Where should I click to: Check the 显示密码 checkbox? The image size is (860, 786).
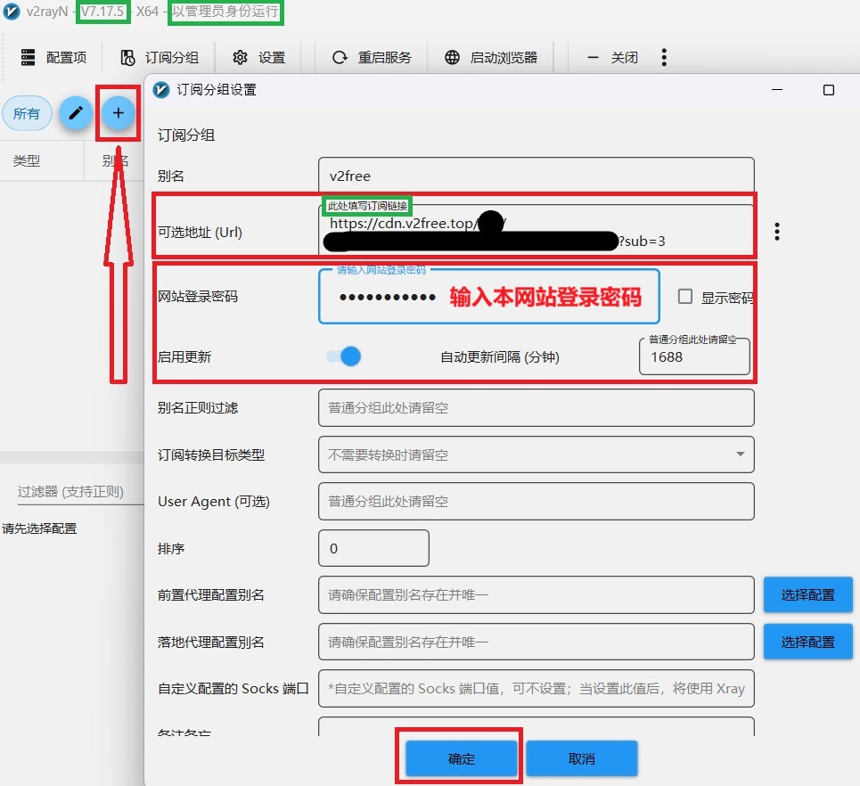click(685, 296)
